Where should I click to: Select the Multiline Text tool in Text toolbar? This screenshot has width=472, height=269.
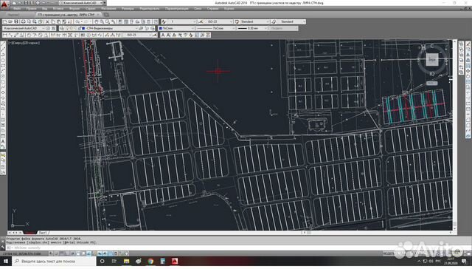pos(163,35)
